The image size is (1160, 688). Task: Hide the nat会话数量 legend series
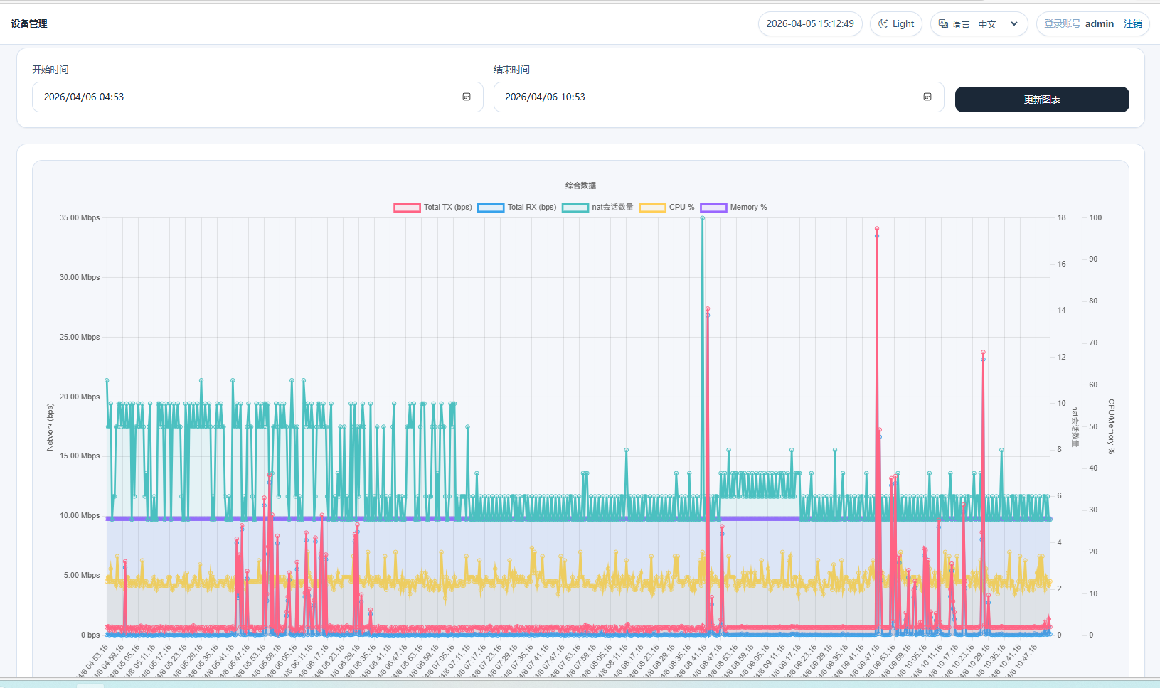click(x=597, y=208)
